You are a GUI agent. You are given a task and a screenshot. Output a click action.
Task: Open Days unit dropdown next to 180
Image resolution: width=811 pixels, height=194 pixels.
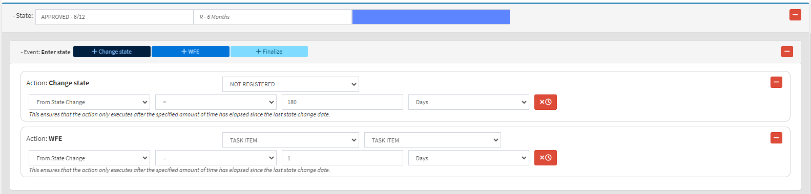469,102
